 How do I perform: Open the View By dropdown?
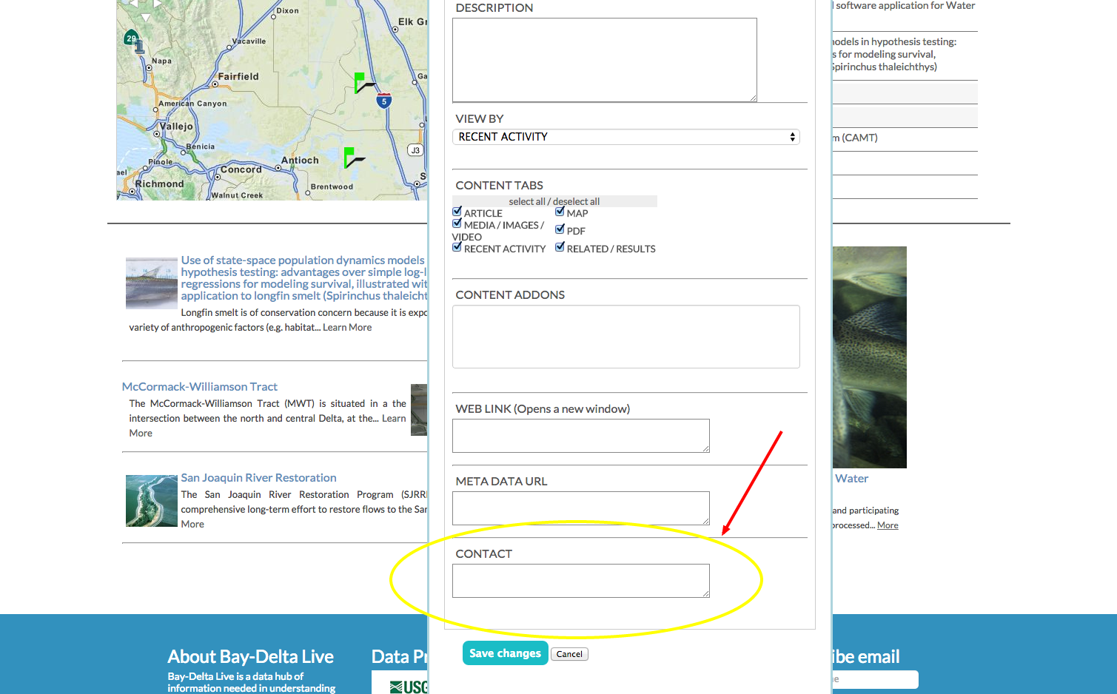point(625,137)
